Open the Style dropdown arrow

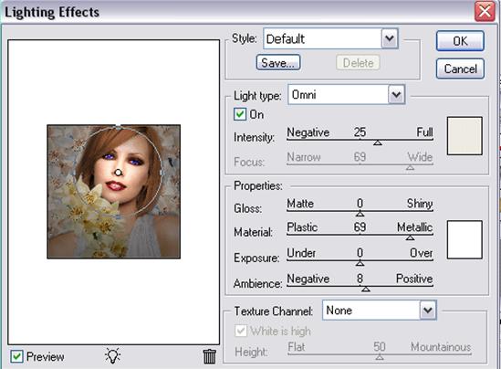(x=390, y=38)
